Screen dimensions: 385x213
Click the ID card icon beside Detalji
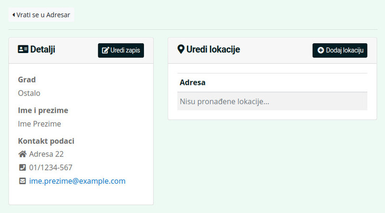[23, 49]
